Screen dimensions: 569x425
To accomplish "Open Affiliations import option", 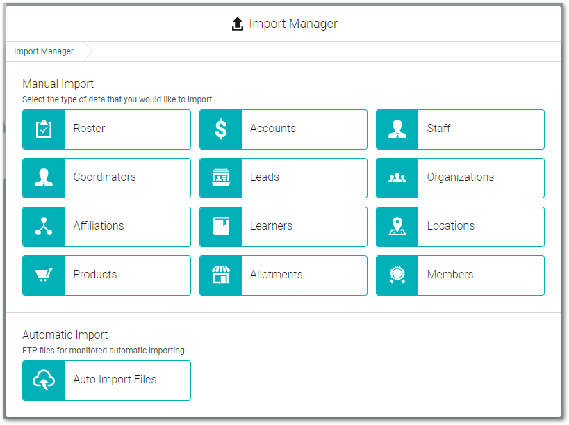I will (x=106, y=226).
